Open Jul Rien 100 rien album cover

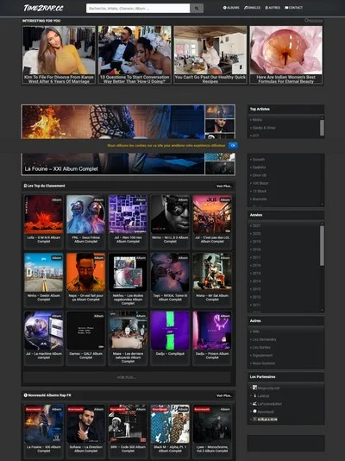pos(128,214)
